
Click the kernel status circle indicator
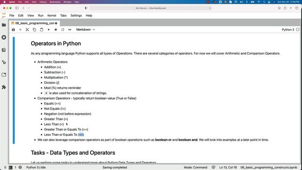pos(298,30)
